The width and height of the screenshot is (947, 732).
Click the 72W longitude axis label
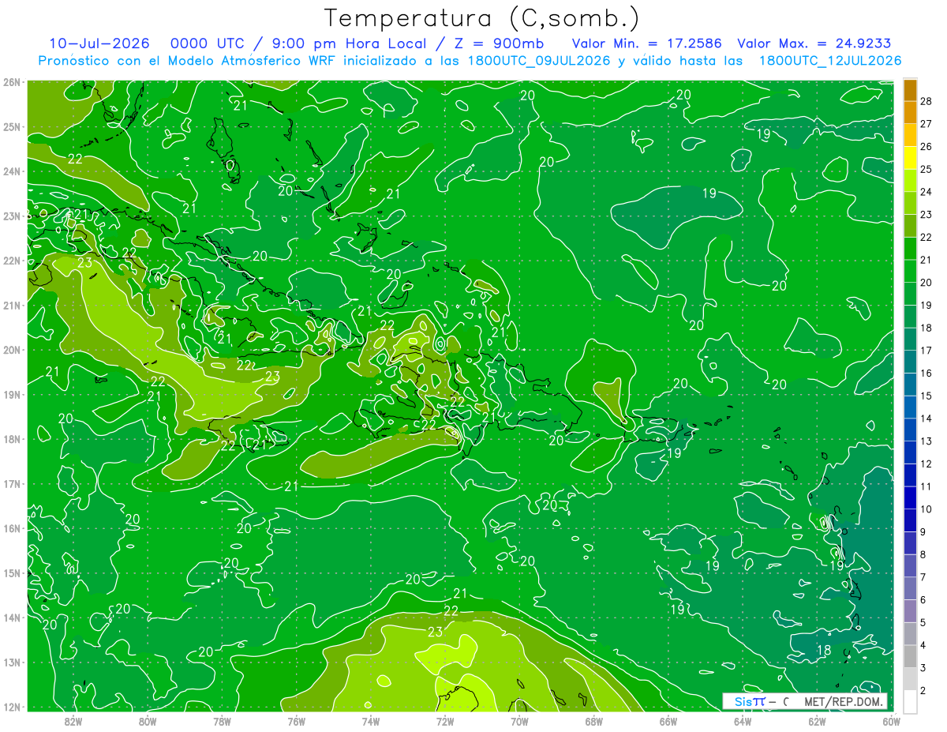tap(444, 721)
